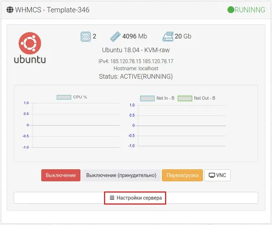Expand the Настройки сервера menu
The image size is (272, 225).
136,198
